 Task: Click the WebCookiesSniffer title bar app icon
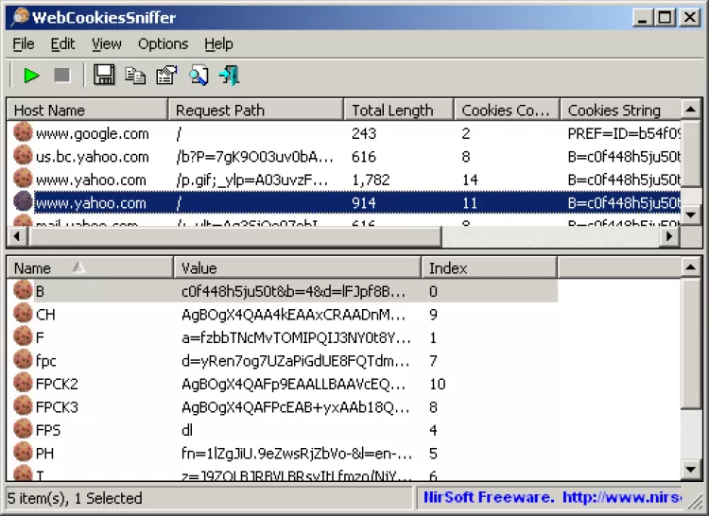pos(20,18)
